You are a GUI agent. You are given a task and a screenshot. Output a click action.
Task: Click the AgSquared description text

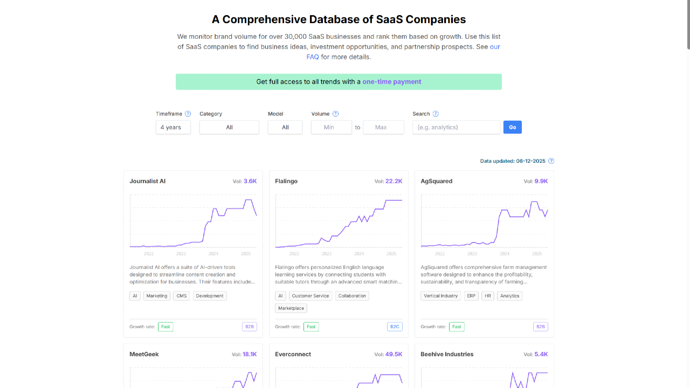(x=484, y=274)
